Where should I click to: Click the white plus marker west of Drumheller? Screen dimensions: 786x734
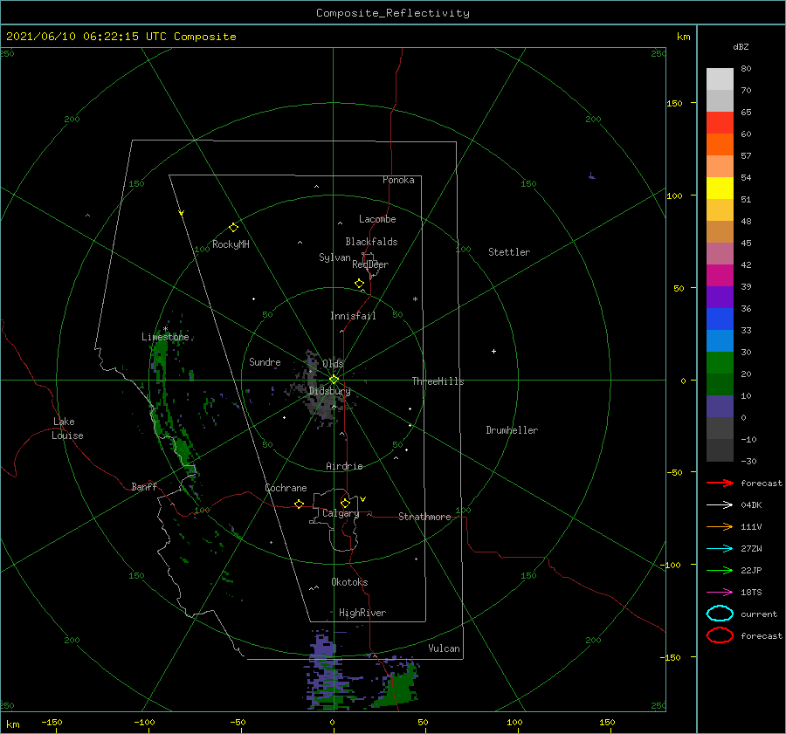coord(493,351)
